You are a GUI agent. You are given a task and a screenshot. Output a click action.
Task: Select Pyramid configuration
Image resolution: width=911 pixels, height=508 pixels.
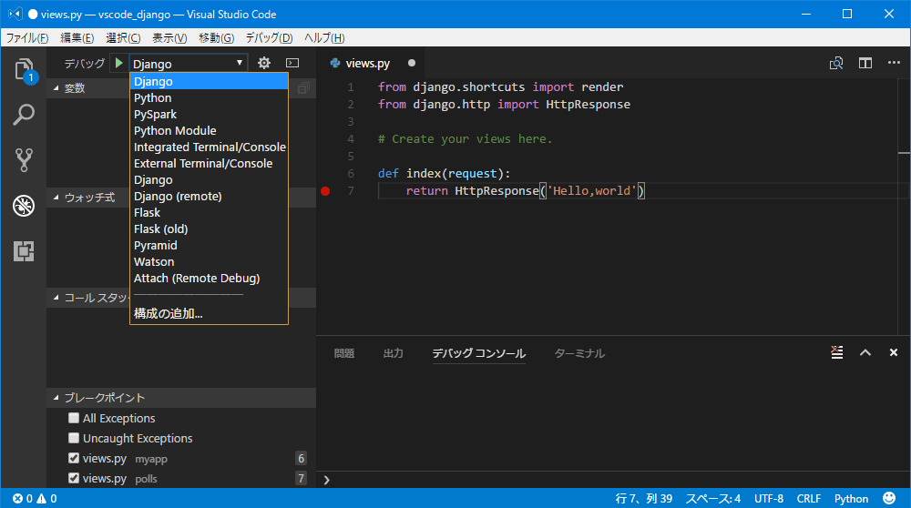pyautogui.click(x=210, y=245)
